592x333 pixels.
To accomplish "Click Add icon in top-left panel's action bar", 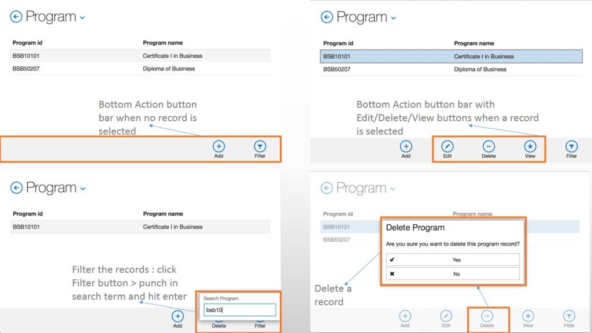I will click(x=219, y=147).
